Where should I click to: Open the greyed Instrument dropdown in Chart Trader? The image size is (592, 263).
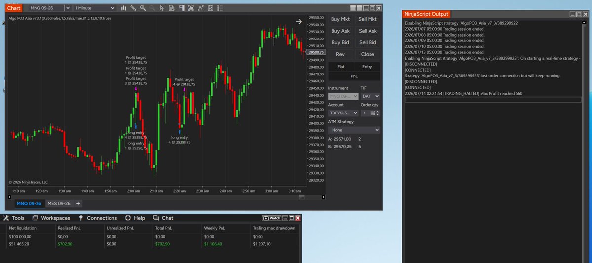click(x=343, y=96)
